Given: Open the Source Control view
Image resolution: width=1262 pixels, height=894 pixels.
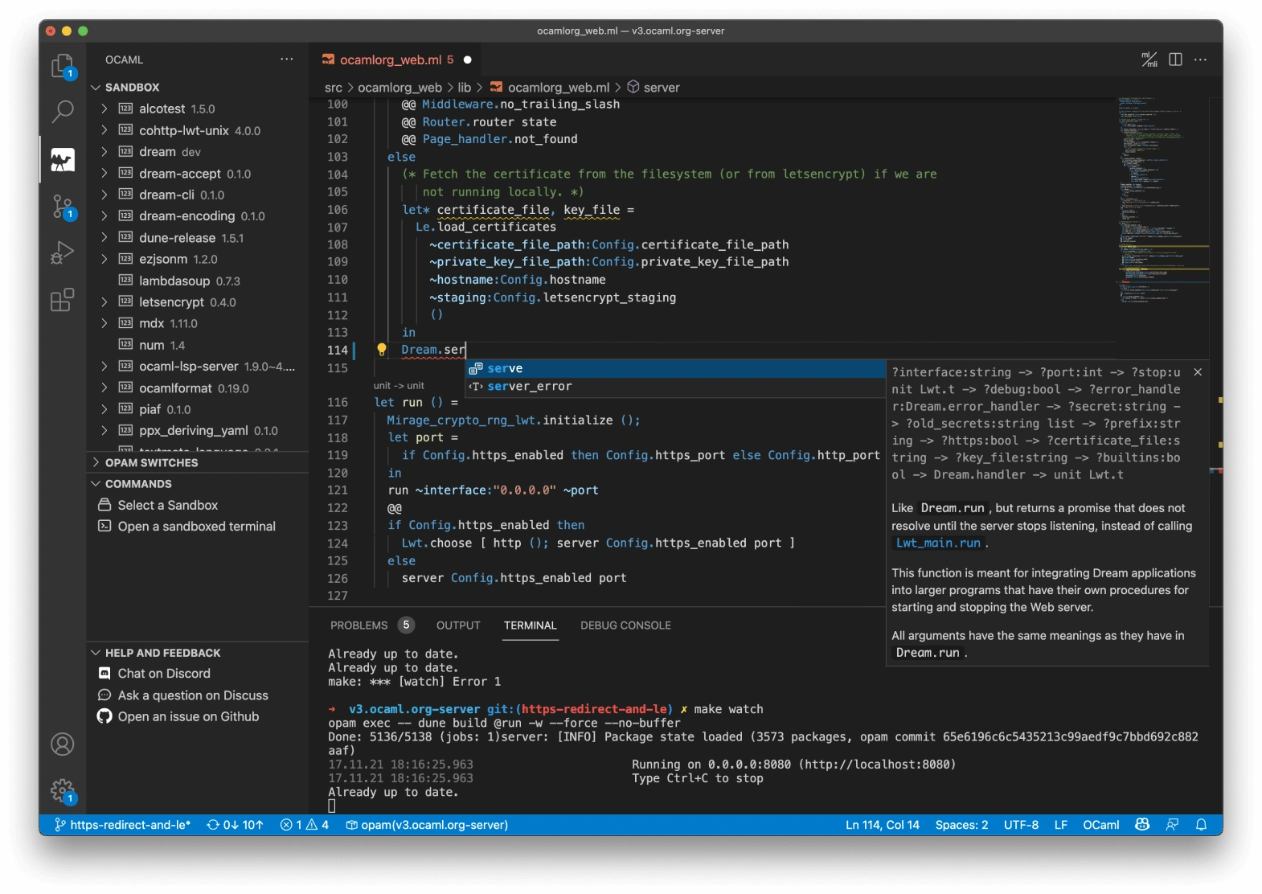Looking at the screenshot, I should (62, 207).
